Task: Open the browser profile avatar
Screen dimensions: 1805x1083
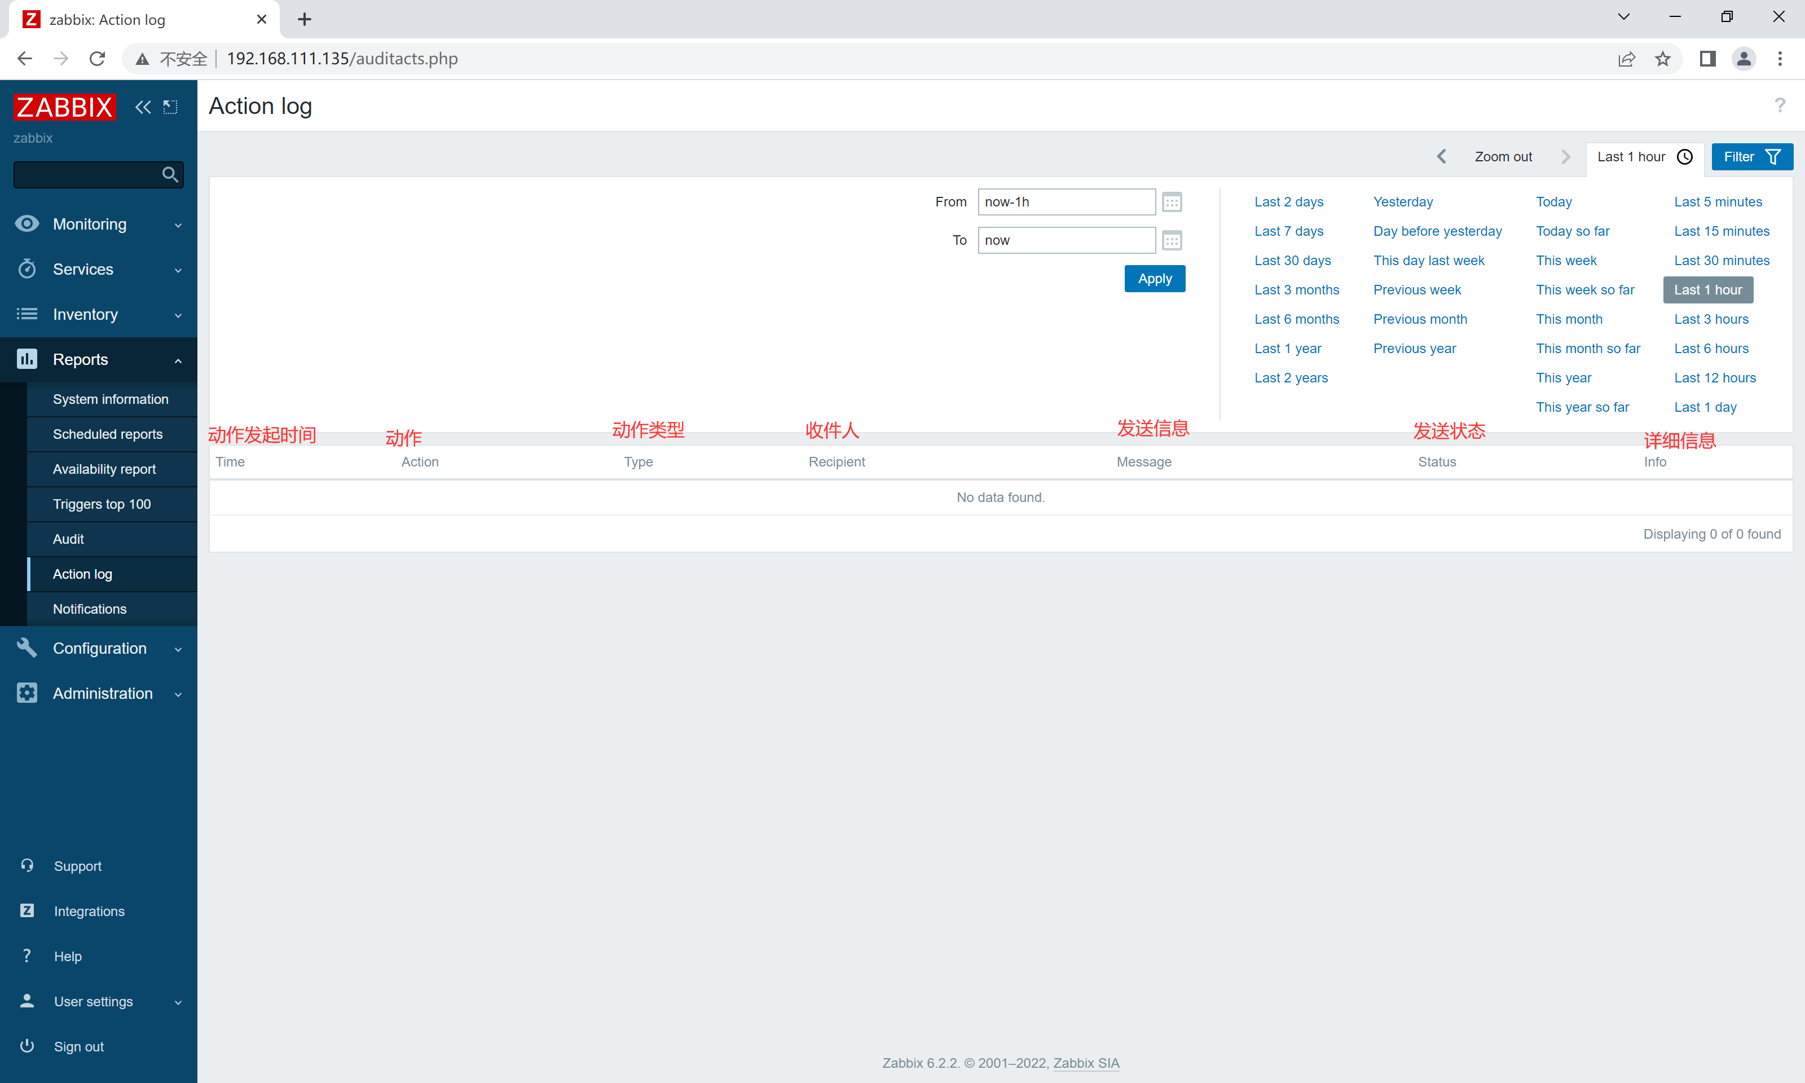Action: click(x=1744, y=59)
